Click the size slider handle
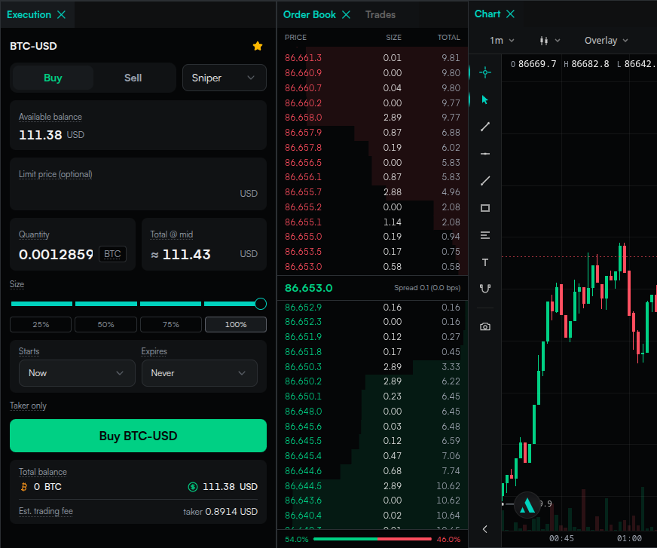This screenshot has height=548, width=657. [x=260, y=304]
